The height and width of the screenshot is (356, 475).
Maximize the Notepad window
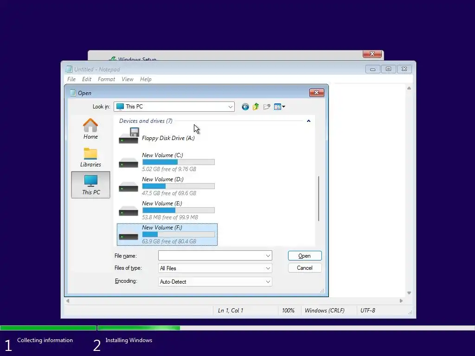pyautogui.click(x=388, y=69)
